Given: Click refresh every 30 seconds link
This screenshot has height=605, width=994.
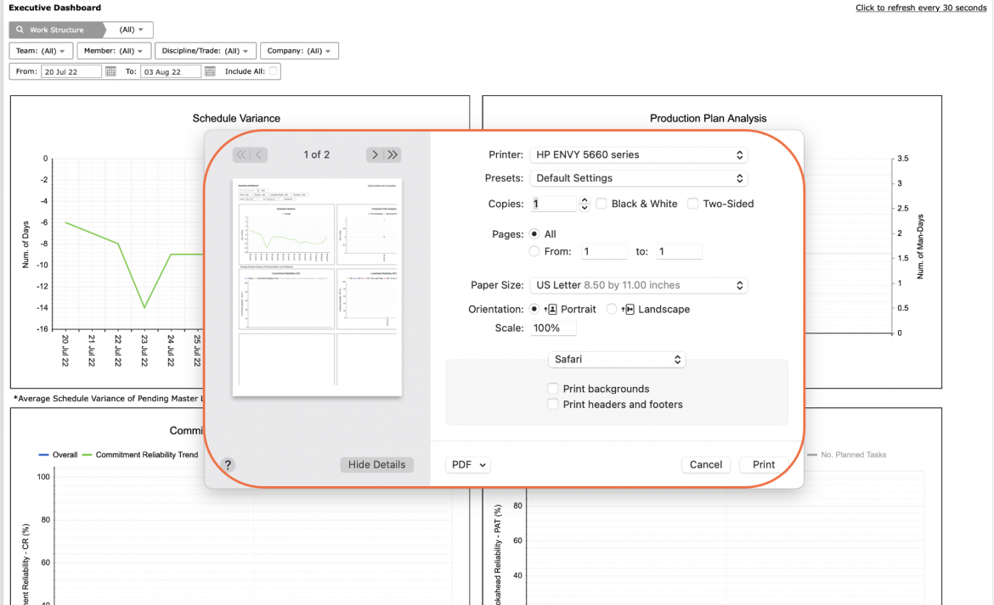Looking at the screenshot, I should [921, 8].
